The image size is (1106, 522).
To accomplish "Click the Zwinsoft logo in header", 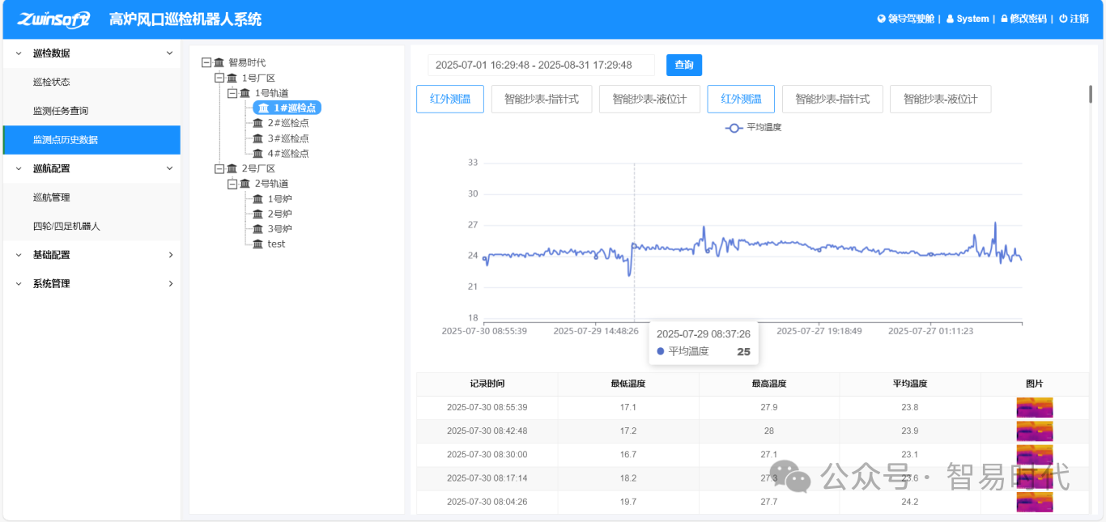I will [53, 19].
